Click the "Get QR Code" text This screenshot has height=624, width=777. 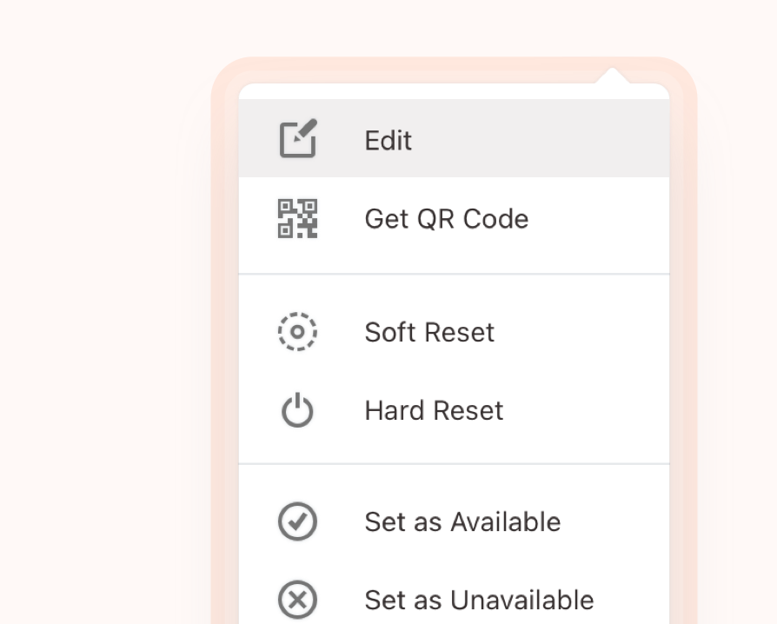[x=446, y=219]
